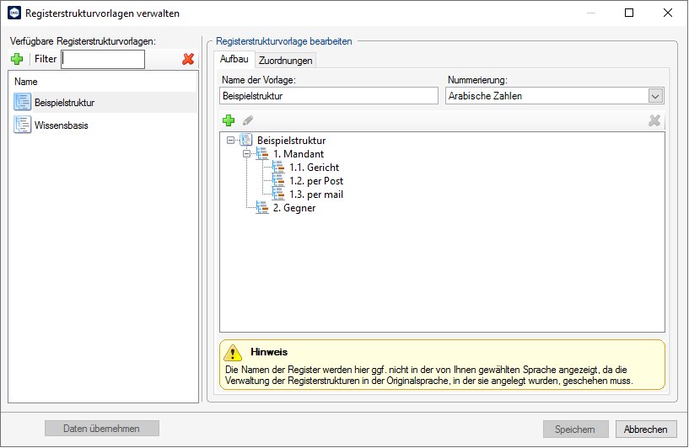This screenshot has height=448, width=689.
Task: Collapse the Beispielstruktur root node
Action: 230,141
